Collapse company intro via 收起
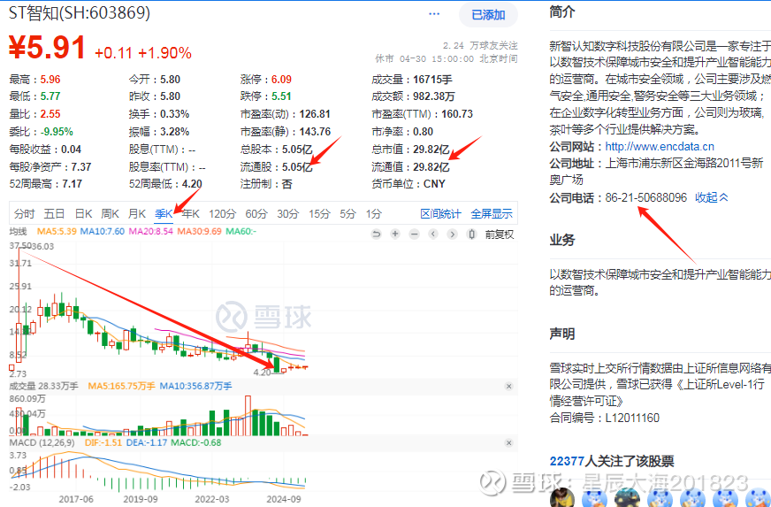The width and height of the screenshot is (771, 507). click(x=712, y=197)
